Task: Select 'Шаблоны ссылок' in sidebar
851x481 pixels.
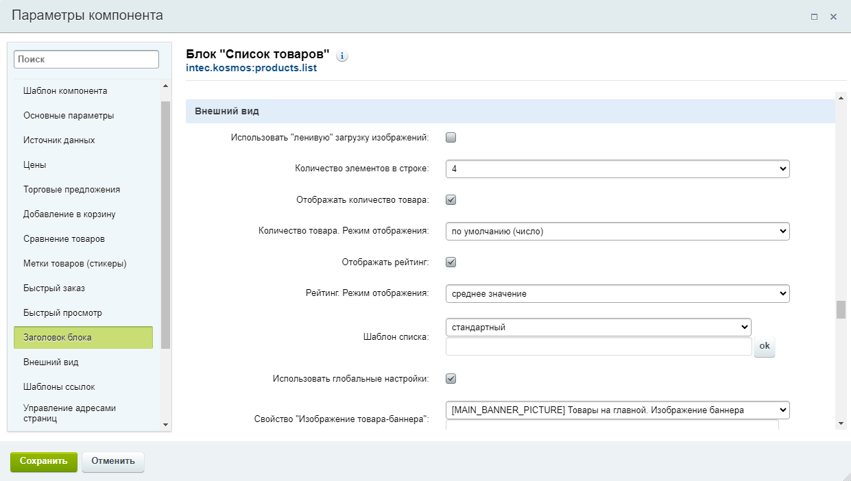Action: [59, 386]
